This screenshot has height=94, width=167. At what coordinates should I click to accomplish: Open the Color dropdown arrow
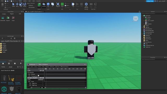(62, 8)
